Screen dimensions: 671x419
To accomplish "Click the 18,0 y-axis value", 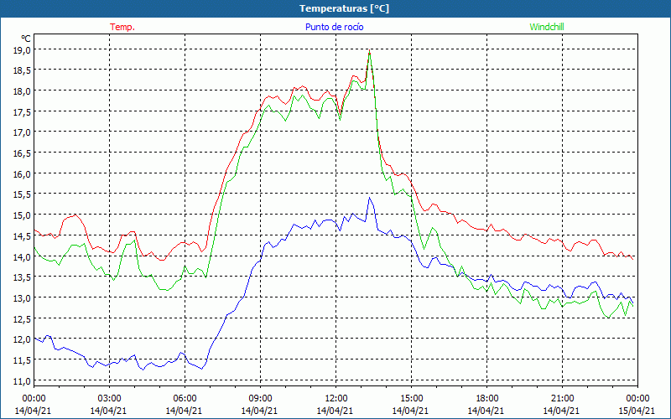I will [x=22, y=91].
